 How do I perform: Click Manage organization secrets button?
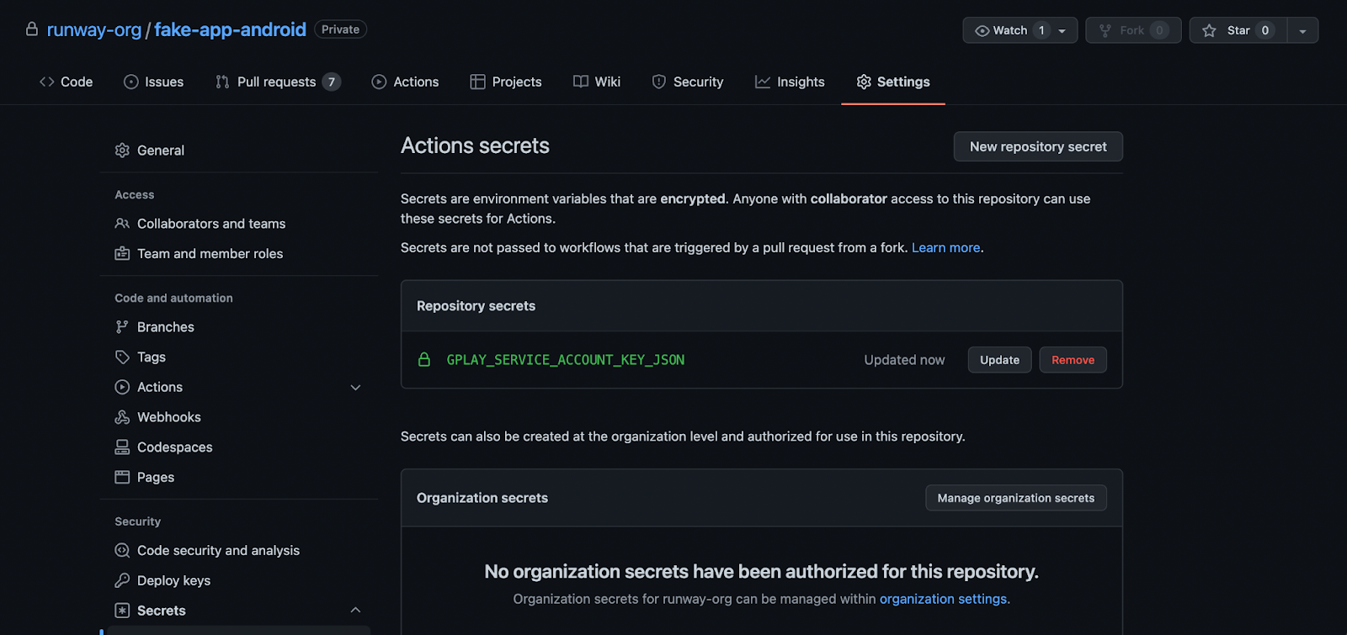(1016, 498)
